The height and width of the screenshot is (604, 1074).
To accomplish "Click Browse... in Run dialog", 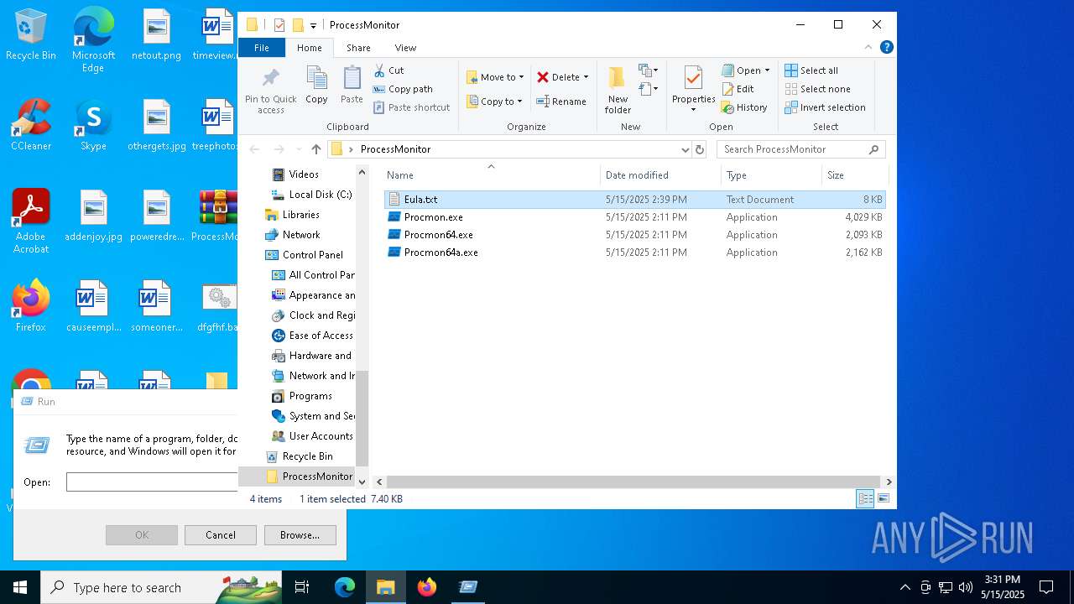I will pos(300,535).
